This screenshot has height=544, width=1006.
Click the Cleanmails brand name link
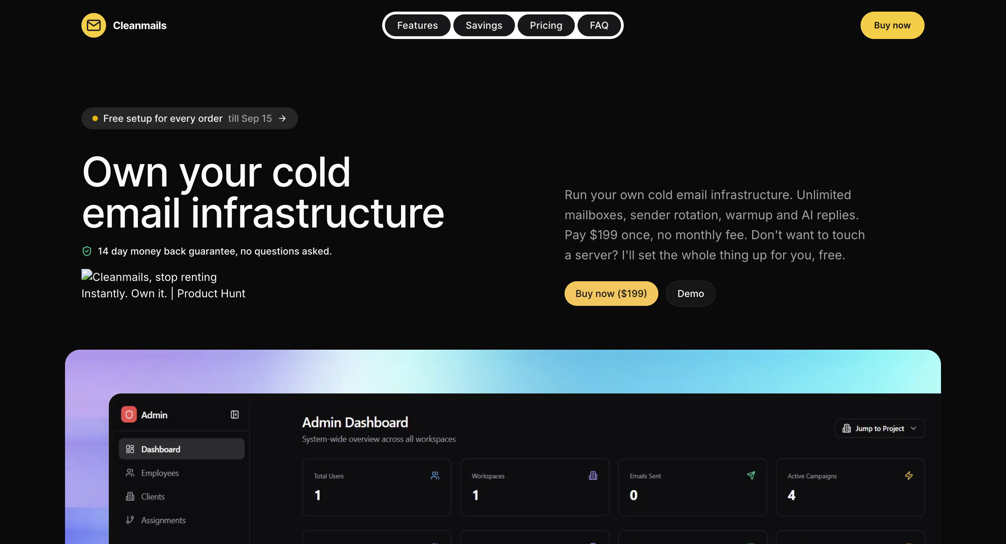pos(140,25)
